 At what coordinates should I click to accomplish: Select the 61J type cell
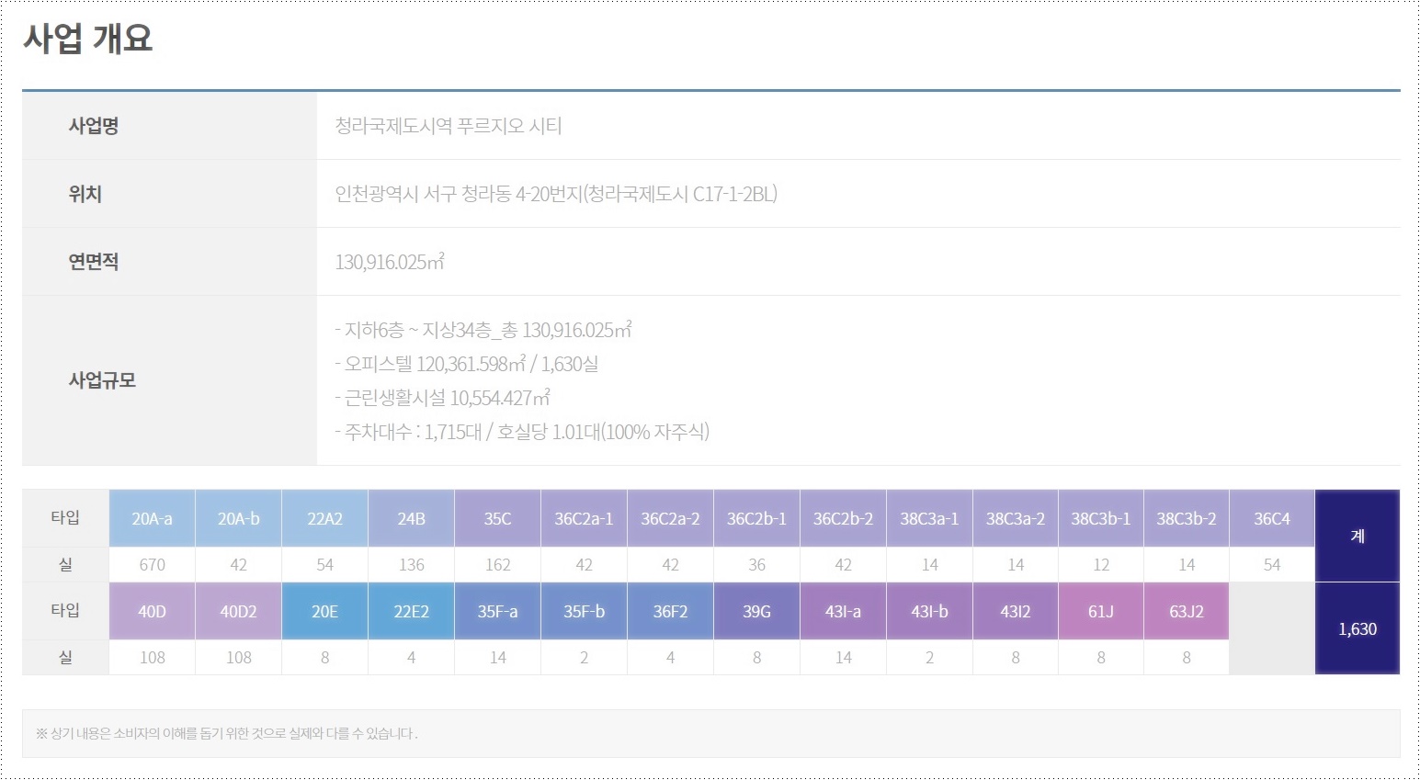1101,612
